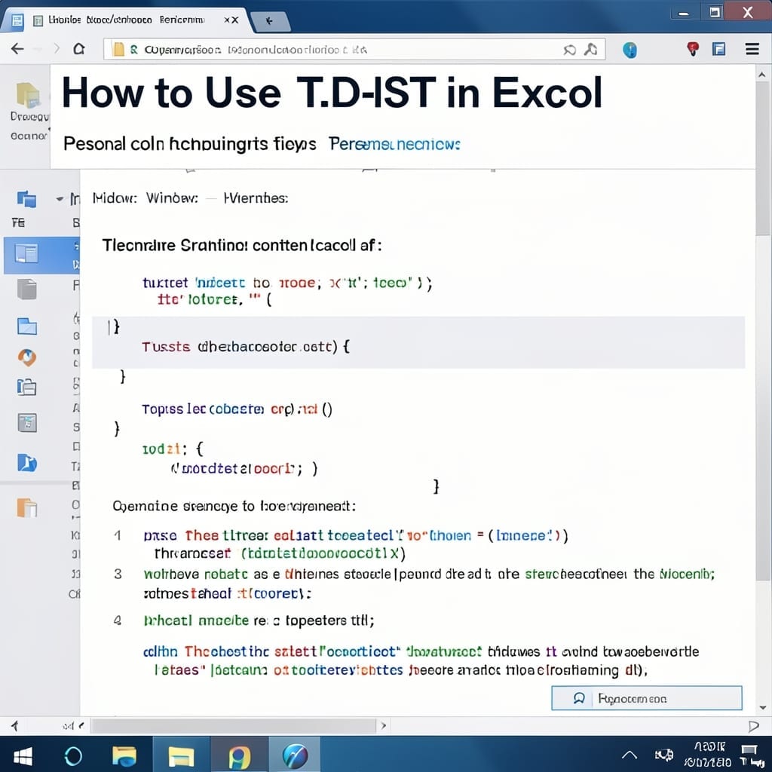Select the active browser tab title

pyautogui.click(x=127, y=20)
